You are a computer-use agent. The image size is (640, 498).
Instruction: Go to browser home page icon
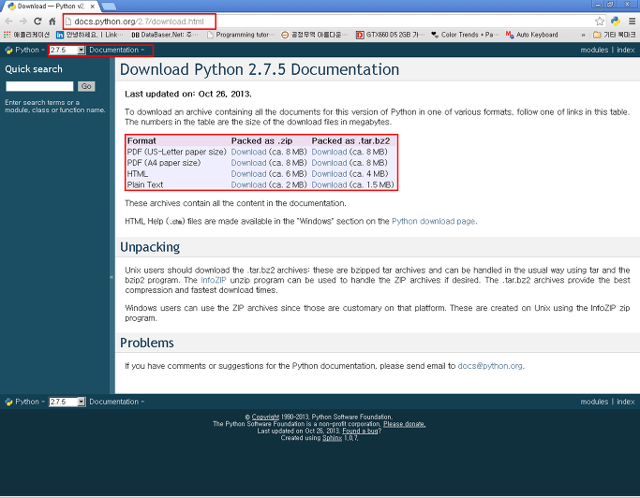(x=52, y=22)
